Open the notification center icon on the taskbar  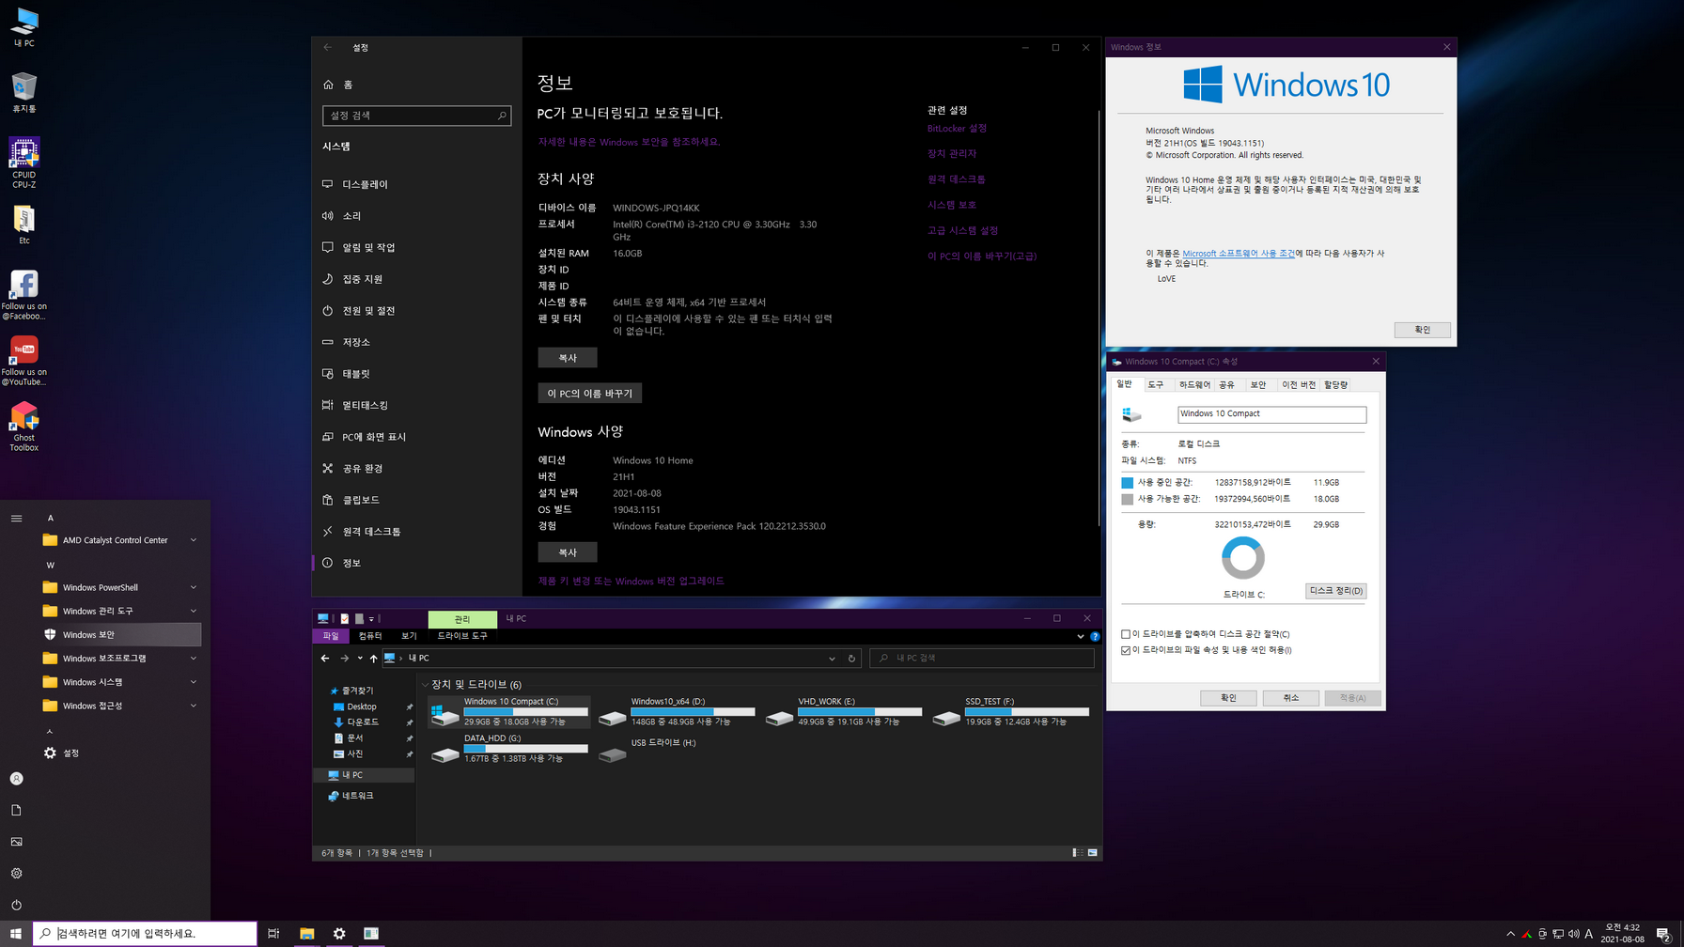[1662, 934]
